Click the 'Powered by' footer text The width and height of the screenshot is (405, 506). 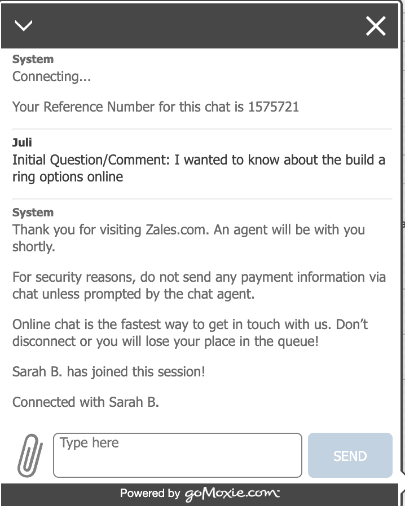click(150, 494)
